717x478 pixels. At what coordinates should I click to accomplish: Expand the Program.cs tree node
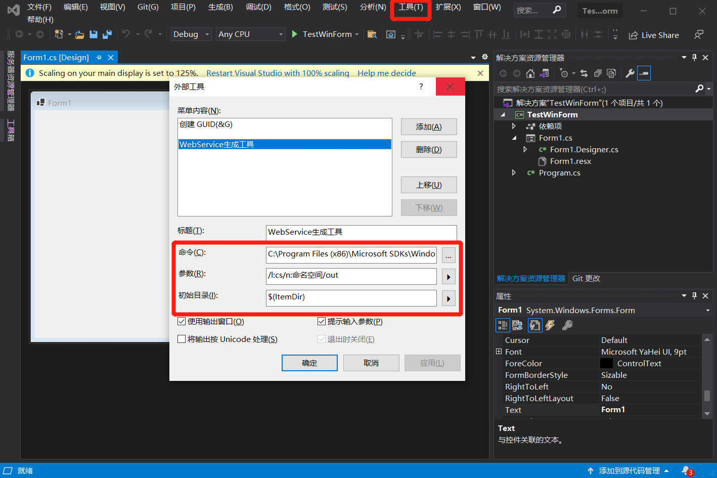[x=514, y=173]
